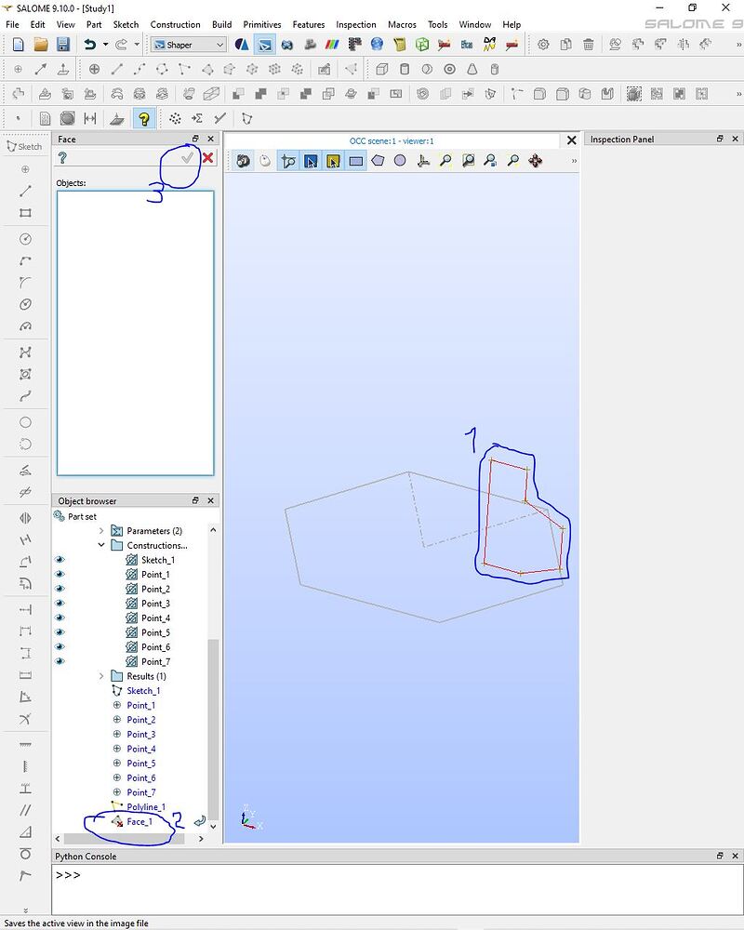Click the Cylinder primitive icon
Image resolution: width=744 pixels, height=930 pixels.
(x=405, y=70)
